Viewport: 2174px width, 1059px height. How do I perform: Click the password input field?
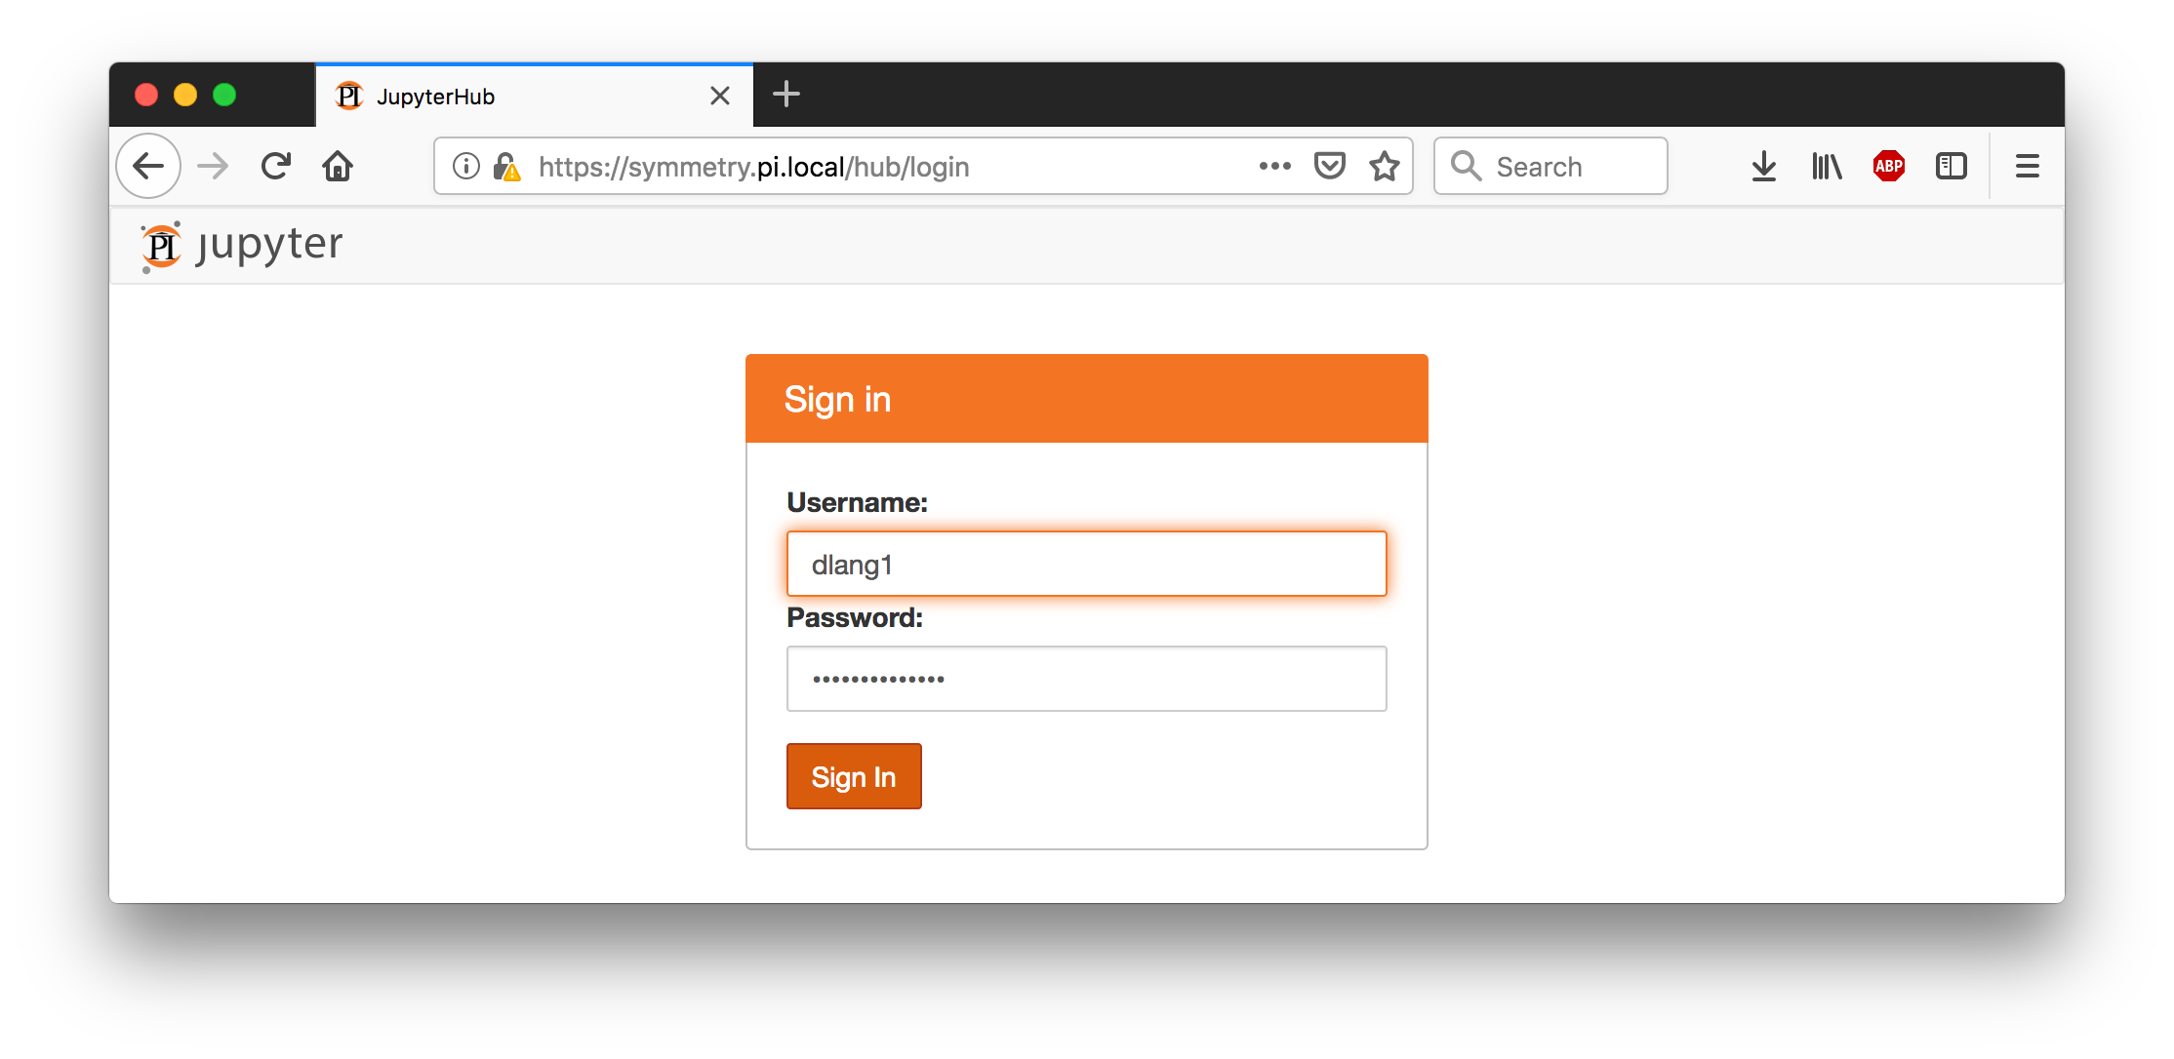click(x=1086, y=680)
